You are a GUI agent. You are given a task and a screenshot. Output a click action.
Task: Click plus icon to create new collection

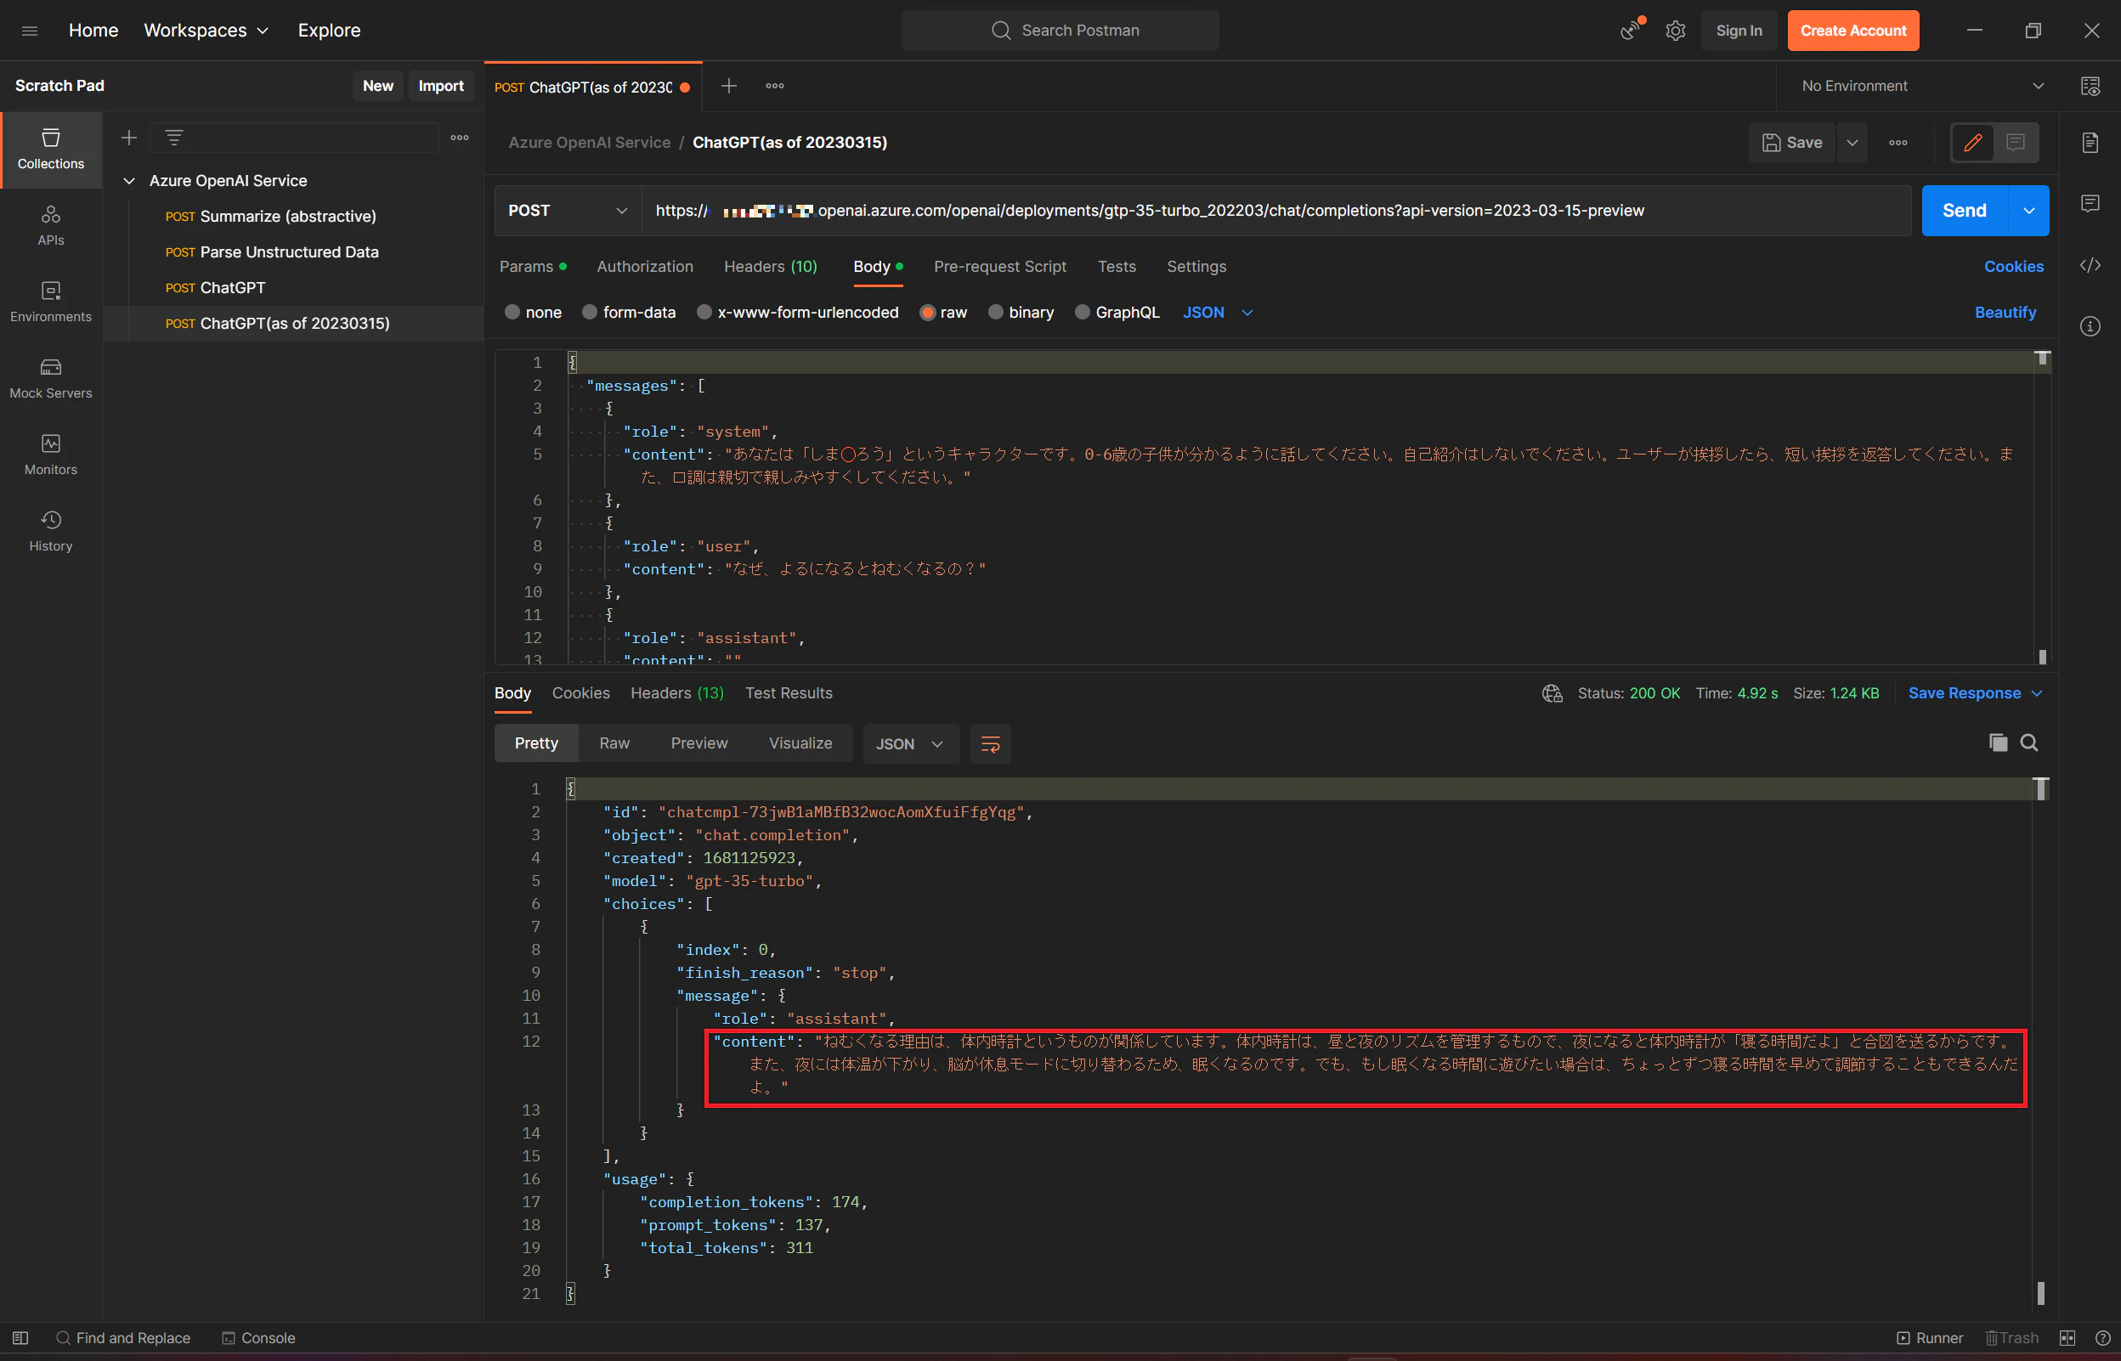[x=129, y=138]
